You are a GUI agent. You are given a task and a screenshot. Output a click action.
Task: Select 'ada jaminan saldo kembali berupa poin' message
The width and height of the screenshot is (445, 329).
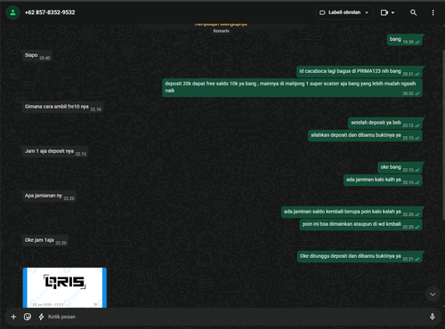coord(352,212)
